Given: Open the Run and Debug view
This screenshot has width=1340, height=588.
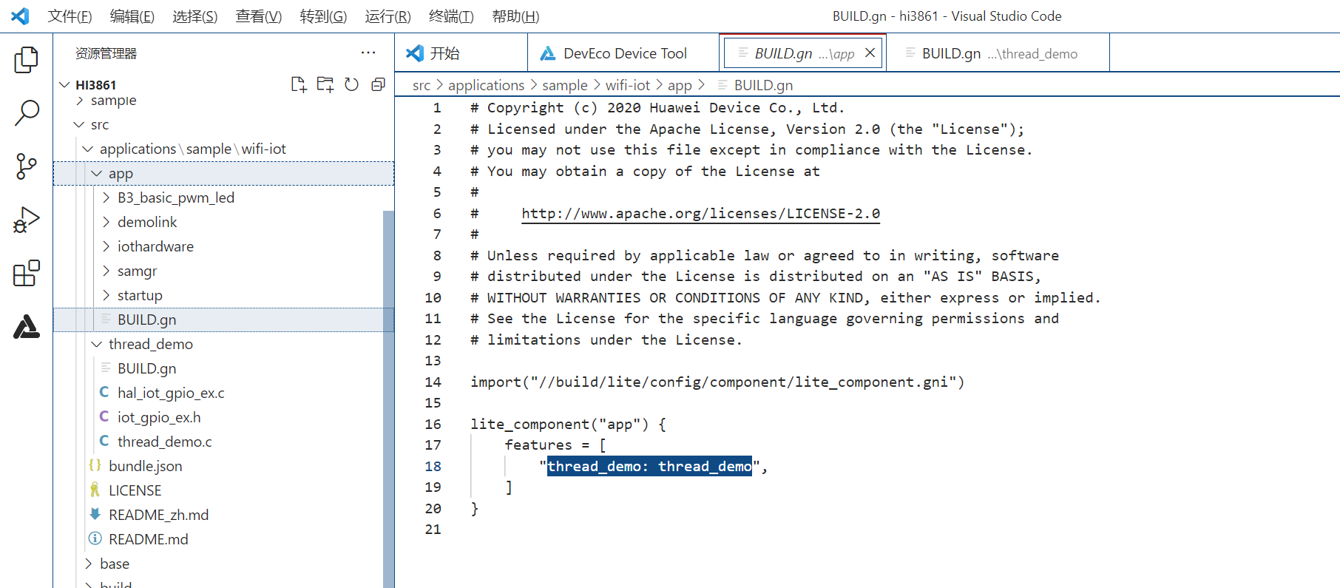Looking at the screenshot, I should coord(27,220).
